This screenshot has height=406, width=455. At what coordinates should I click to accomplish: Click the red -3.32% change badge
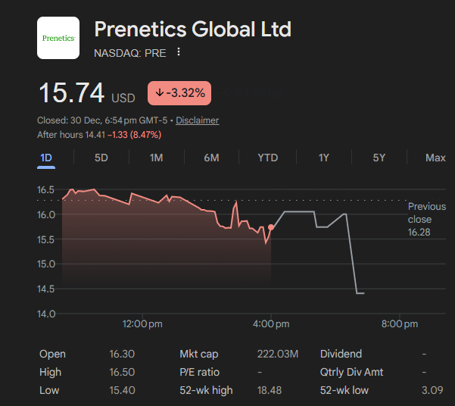(179, 93)
